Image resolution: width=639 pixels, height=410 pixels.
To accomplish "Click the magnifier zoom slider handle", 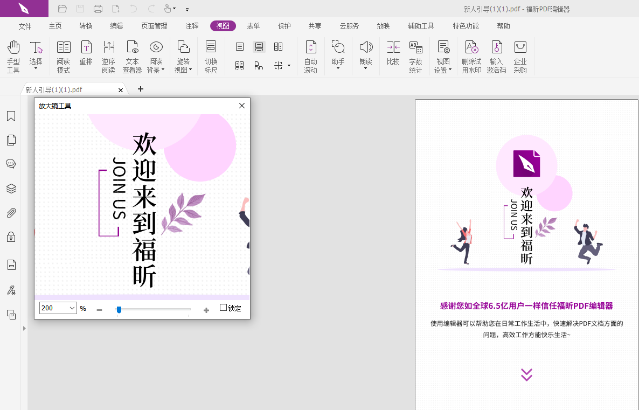I will click(119, 309).
